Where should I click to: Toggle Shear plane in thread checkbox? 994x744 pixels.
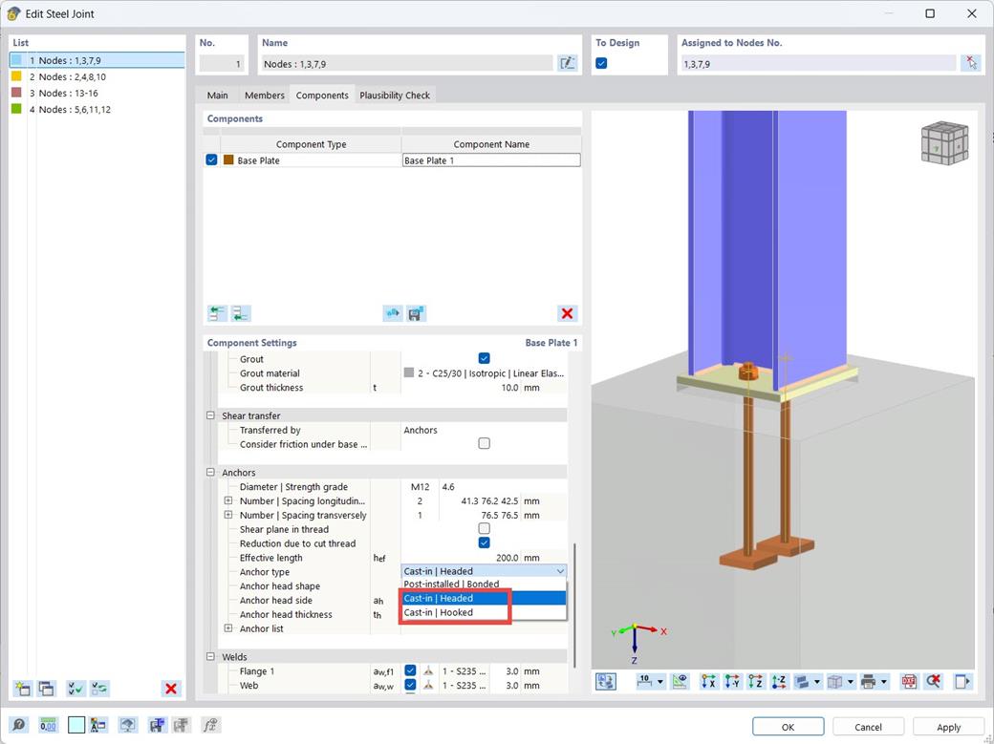(x=484, y=528)
